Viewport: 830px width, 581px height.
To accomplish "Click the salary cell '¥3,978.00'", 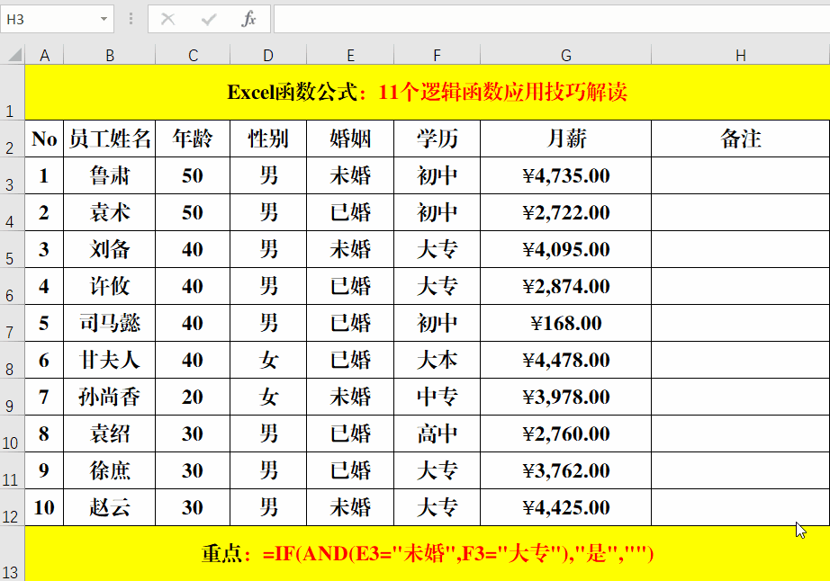I will pos(566,397).
